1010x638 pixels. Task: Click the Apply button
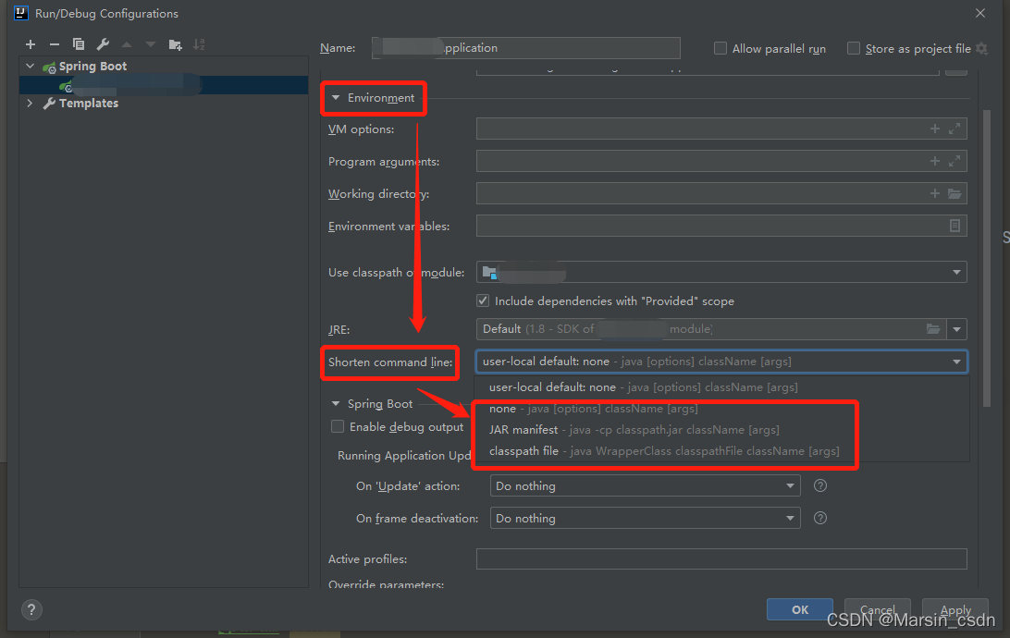pos(955,609)
